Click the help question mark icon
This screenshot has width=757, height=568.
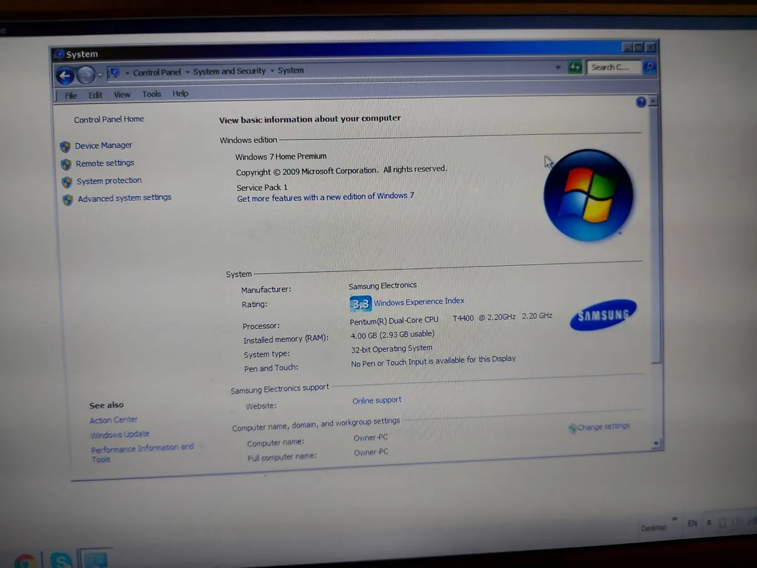pyautogui.click(x=641, y=102)
